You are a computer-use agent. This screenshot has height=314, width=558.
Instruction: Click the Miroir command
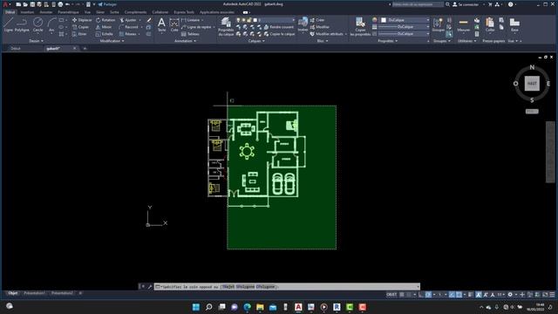point(104,27)
